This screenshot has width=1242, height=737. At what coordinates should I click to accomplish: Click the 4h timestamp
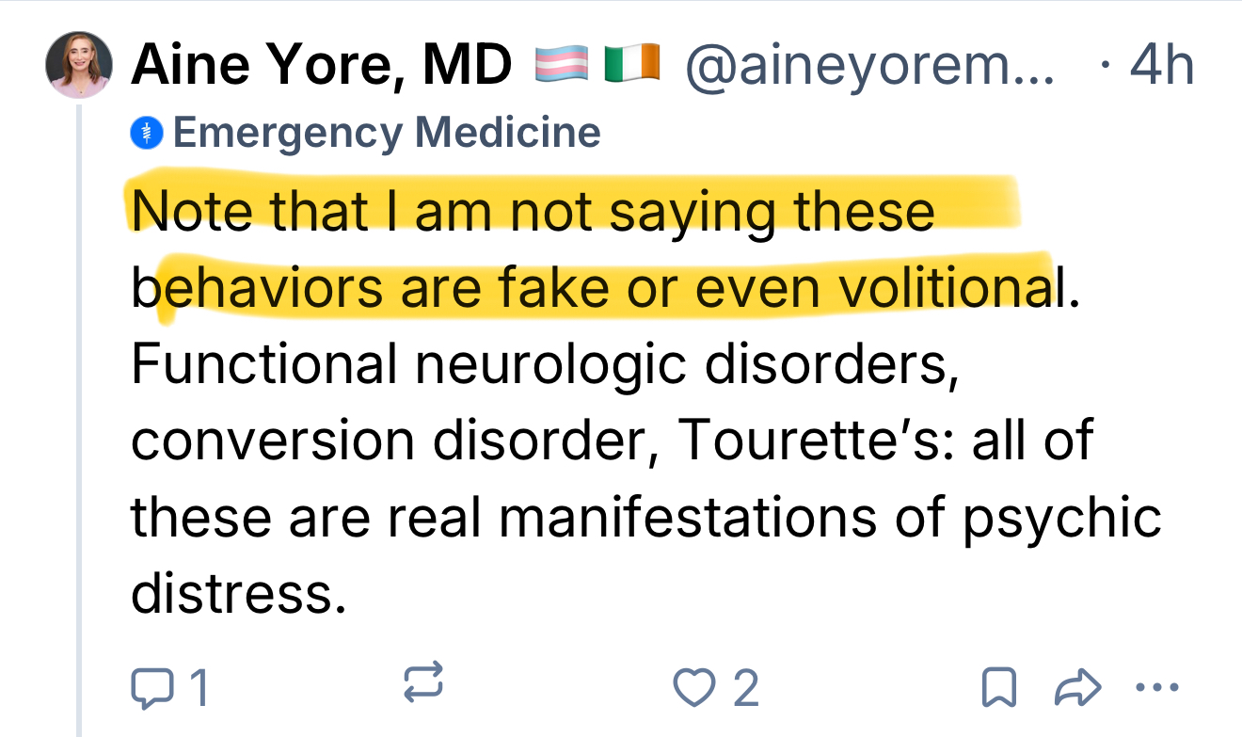point(1161,66)
